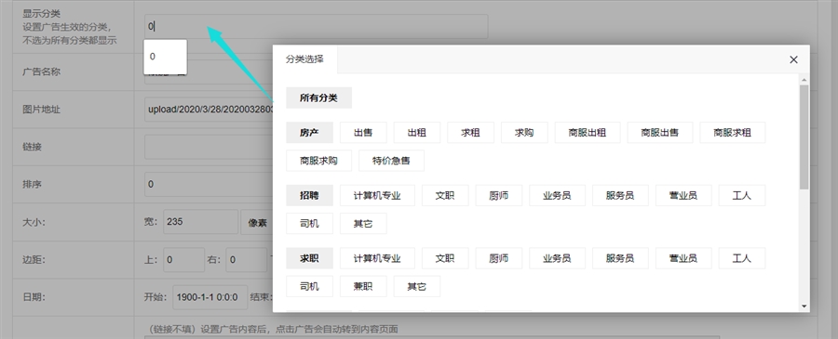
Task: Choose 厨师 under 招聘
Action: 499,196
